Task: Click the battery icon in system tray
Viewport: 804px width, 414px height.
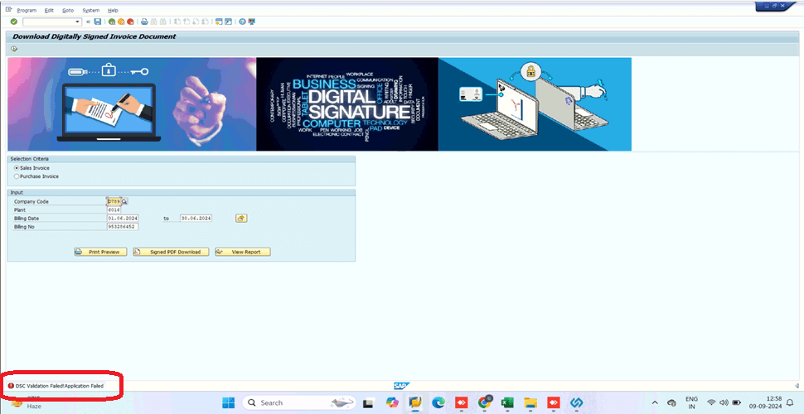Action: 737,402
